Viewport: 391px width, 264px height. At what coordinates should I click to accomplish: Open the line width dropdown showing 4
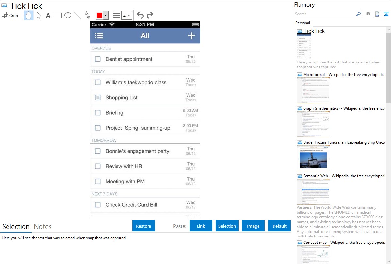point(126,15)
